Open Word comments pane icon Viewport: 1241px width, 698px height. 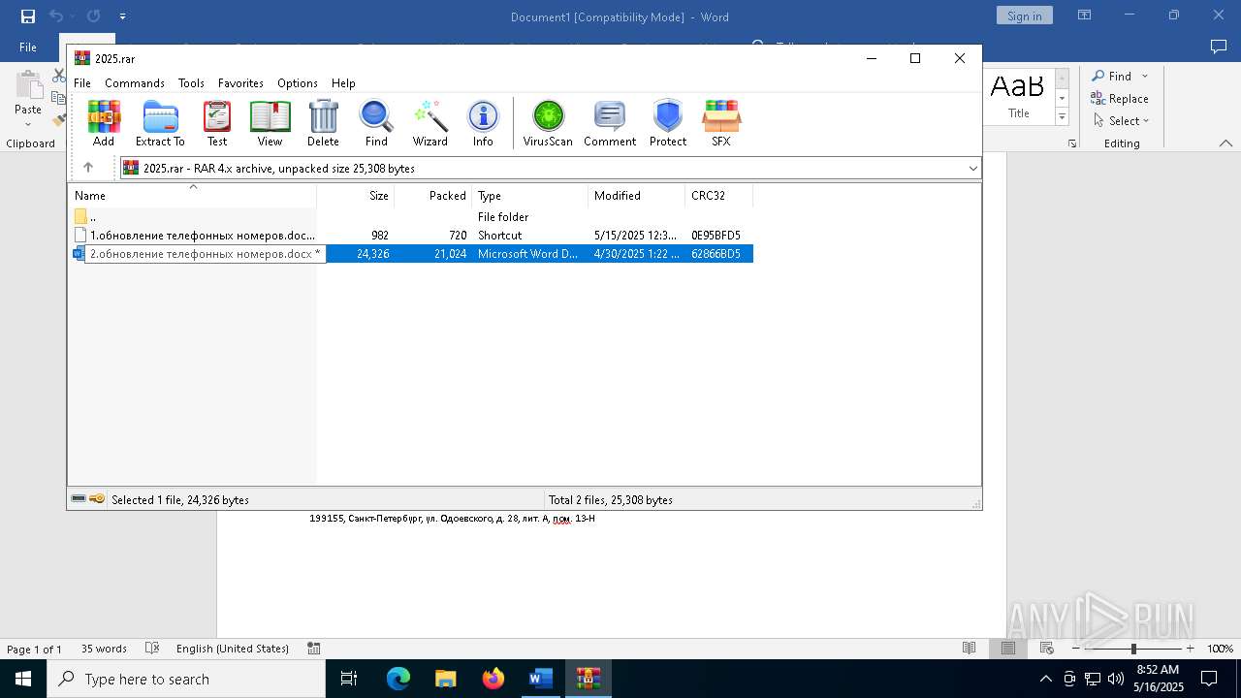1219,47
